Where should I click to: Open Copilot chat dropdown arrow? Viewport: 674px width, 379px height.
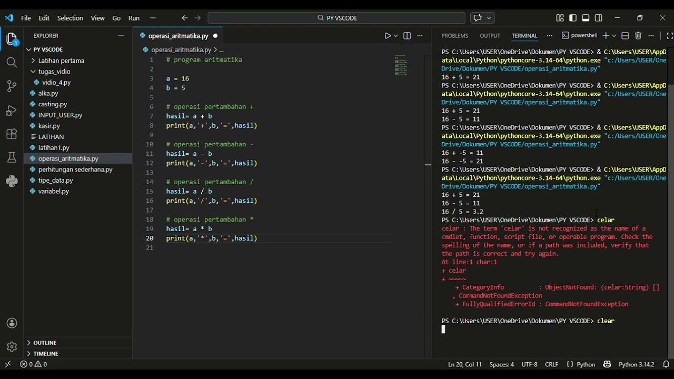(489, 18)
